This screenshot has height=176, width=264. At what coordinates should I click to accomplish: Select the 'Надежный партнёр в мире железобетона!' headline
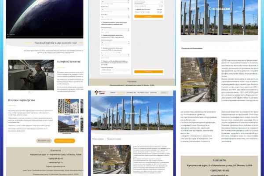pos(55,43)
